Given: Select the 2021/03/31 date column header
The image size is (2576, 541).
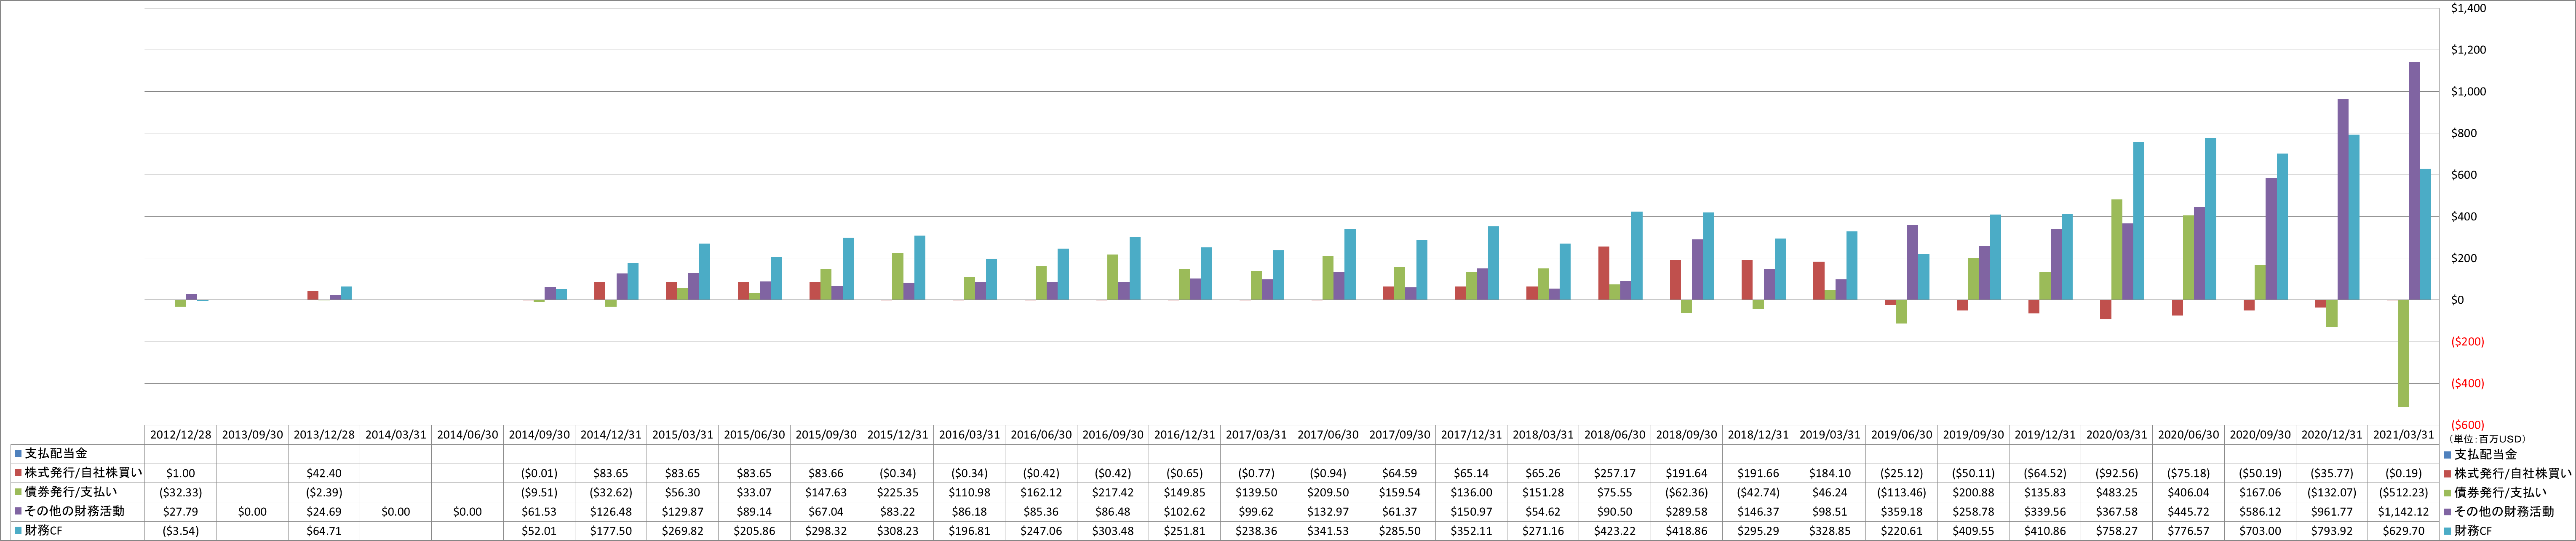Looking at the screenshot, I should point(2404,435).
